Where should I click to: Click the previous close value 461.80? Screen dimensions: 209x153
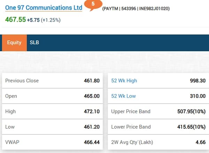92,81
